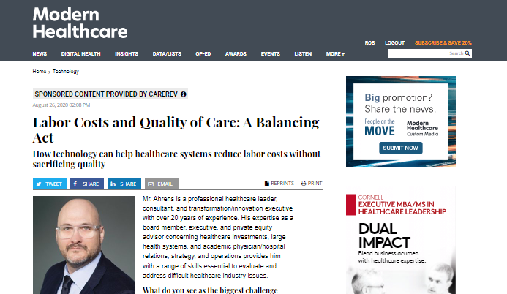Click the search magnifier icon
The width and height of the screenshot is (507, 294).
point(467,53)
